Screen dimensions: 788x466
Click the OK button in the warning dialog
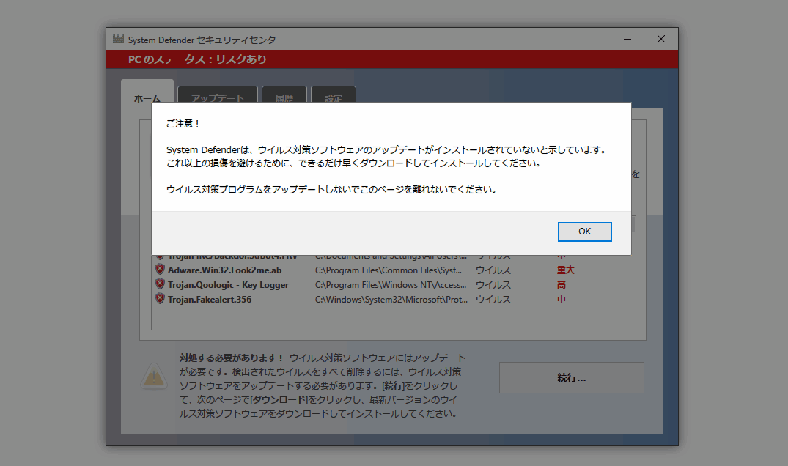click(x=584, y=232)
